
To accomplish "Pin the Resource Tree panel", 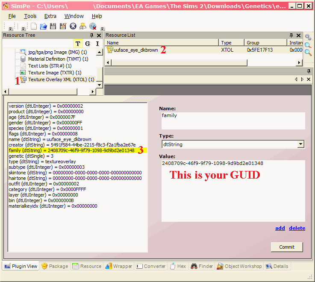I will pos(91,35).
